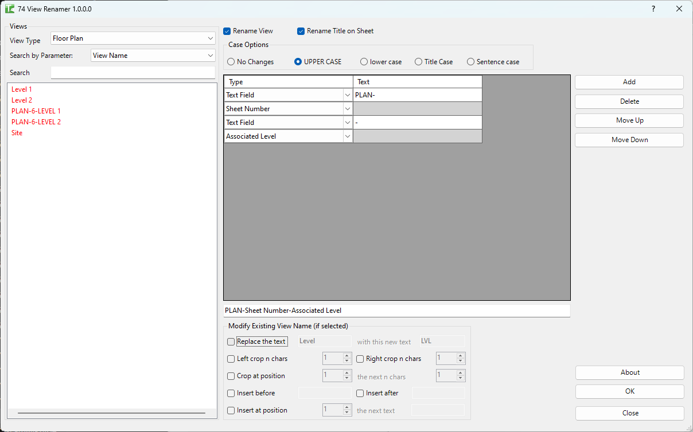Open the About dialog
This screenshot has width=693, height=432.
coord(629,372)
